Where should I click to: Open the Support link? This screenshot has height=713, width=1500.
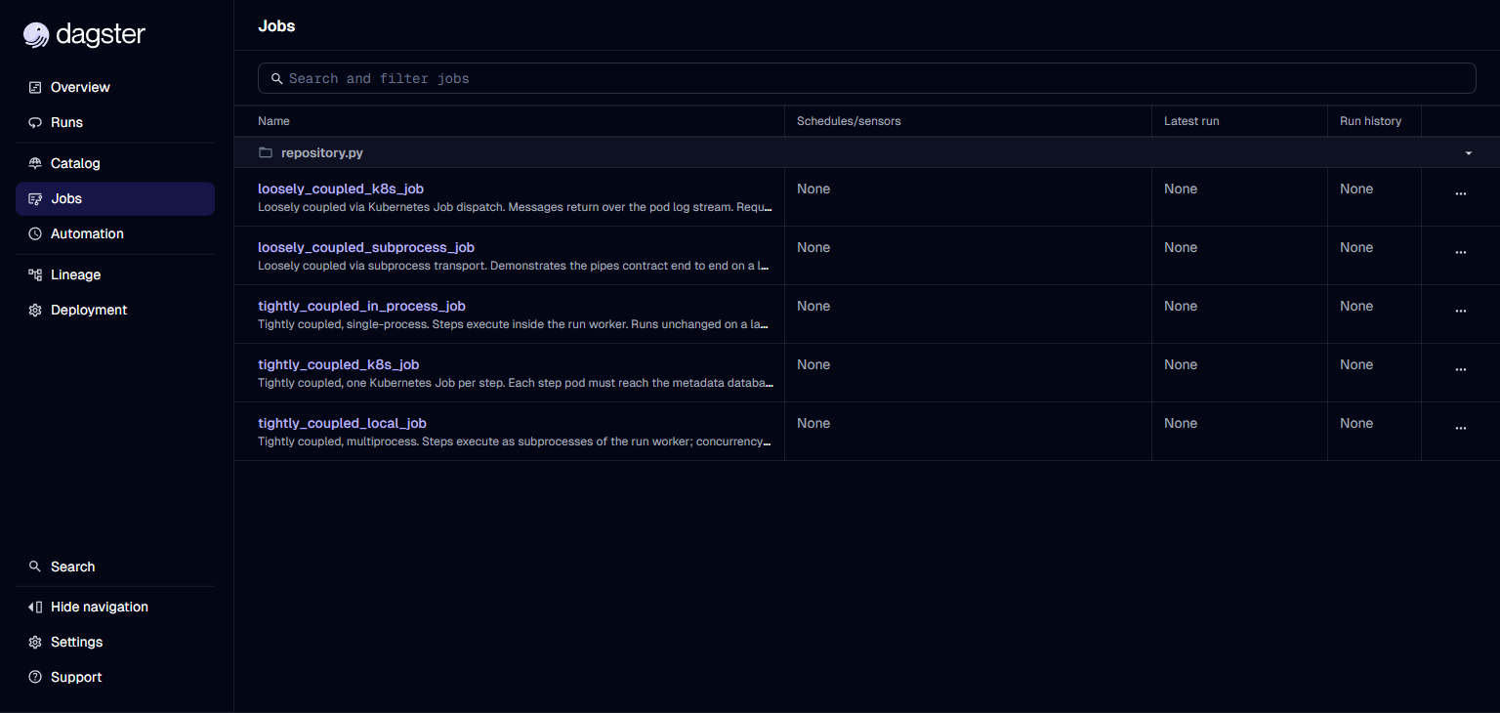point(115,677)
